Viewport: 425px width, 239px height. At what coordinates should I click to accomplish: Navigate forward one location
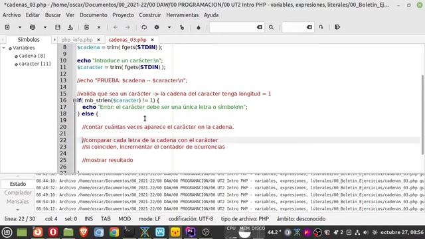(127, 27)
